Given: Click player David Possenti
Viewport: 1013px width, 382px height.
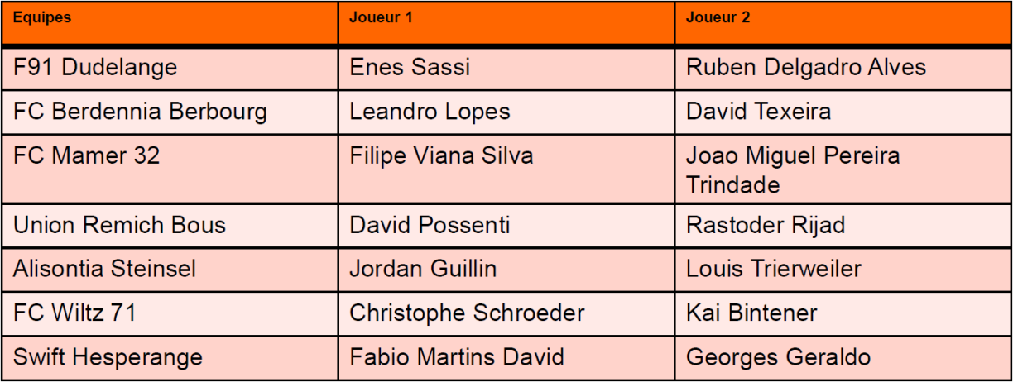Looking at the screenshot, I should [x=430, y=225].
